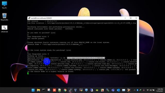165x93 pixels.
Task: Open the green bug-shaped app on taskbar
Action: 97,90
